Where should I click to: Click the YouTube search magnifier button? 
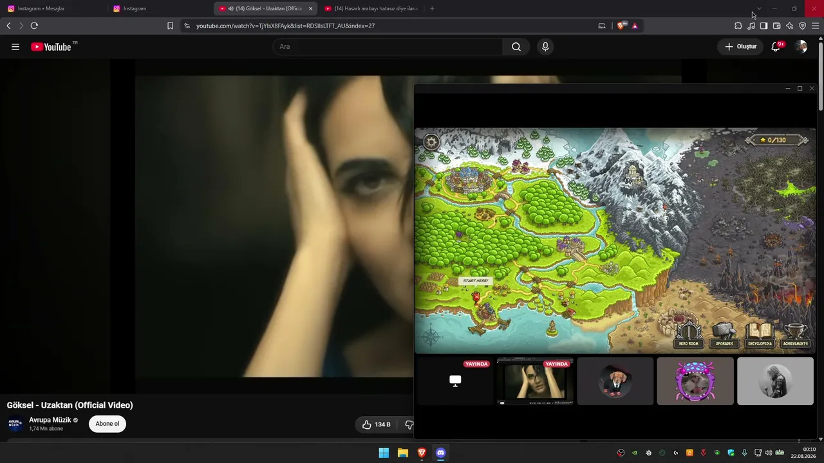point(516,46)
